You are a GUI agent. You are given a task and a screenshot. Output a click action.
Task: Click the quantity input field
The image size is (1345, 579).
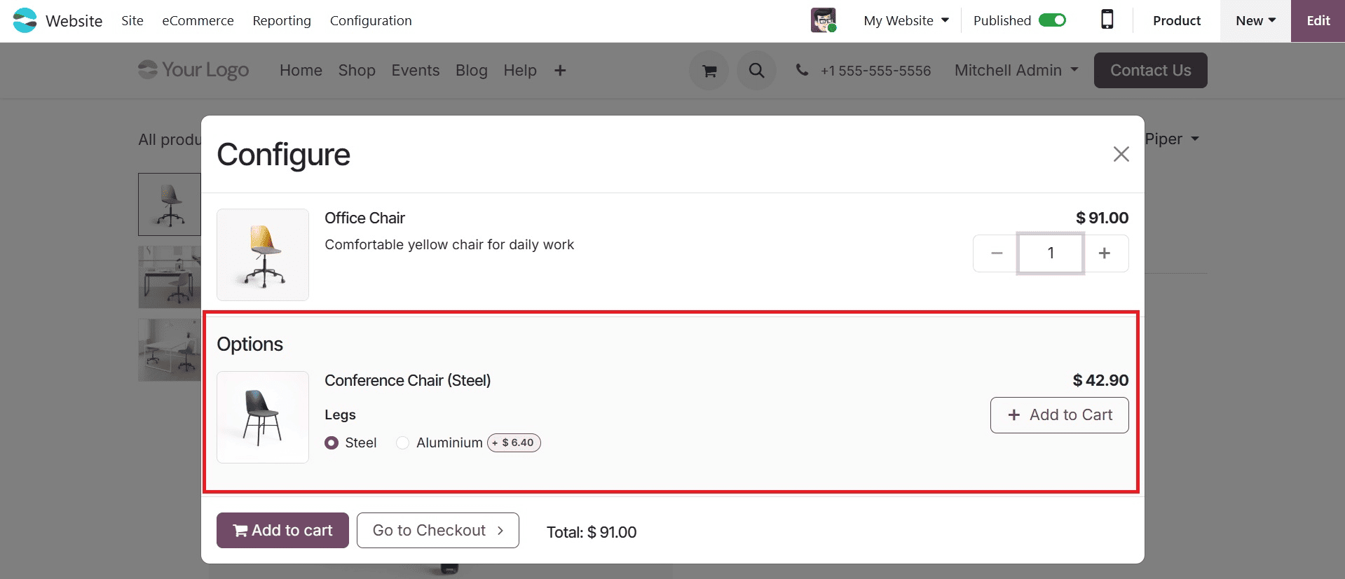point(1050,253)
